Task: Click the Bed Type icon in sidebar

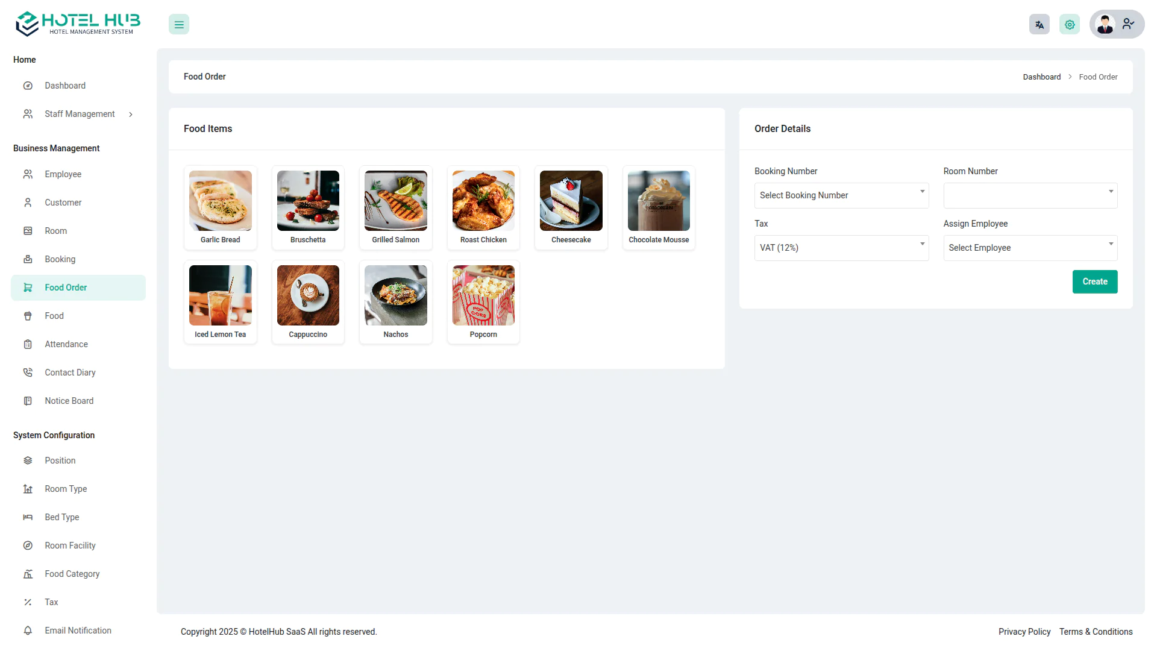Action: [x=28, y=517]
